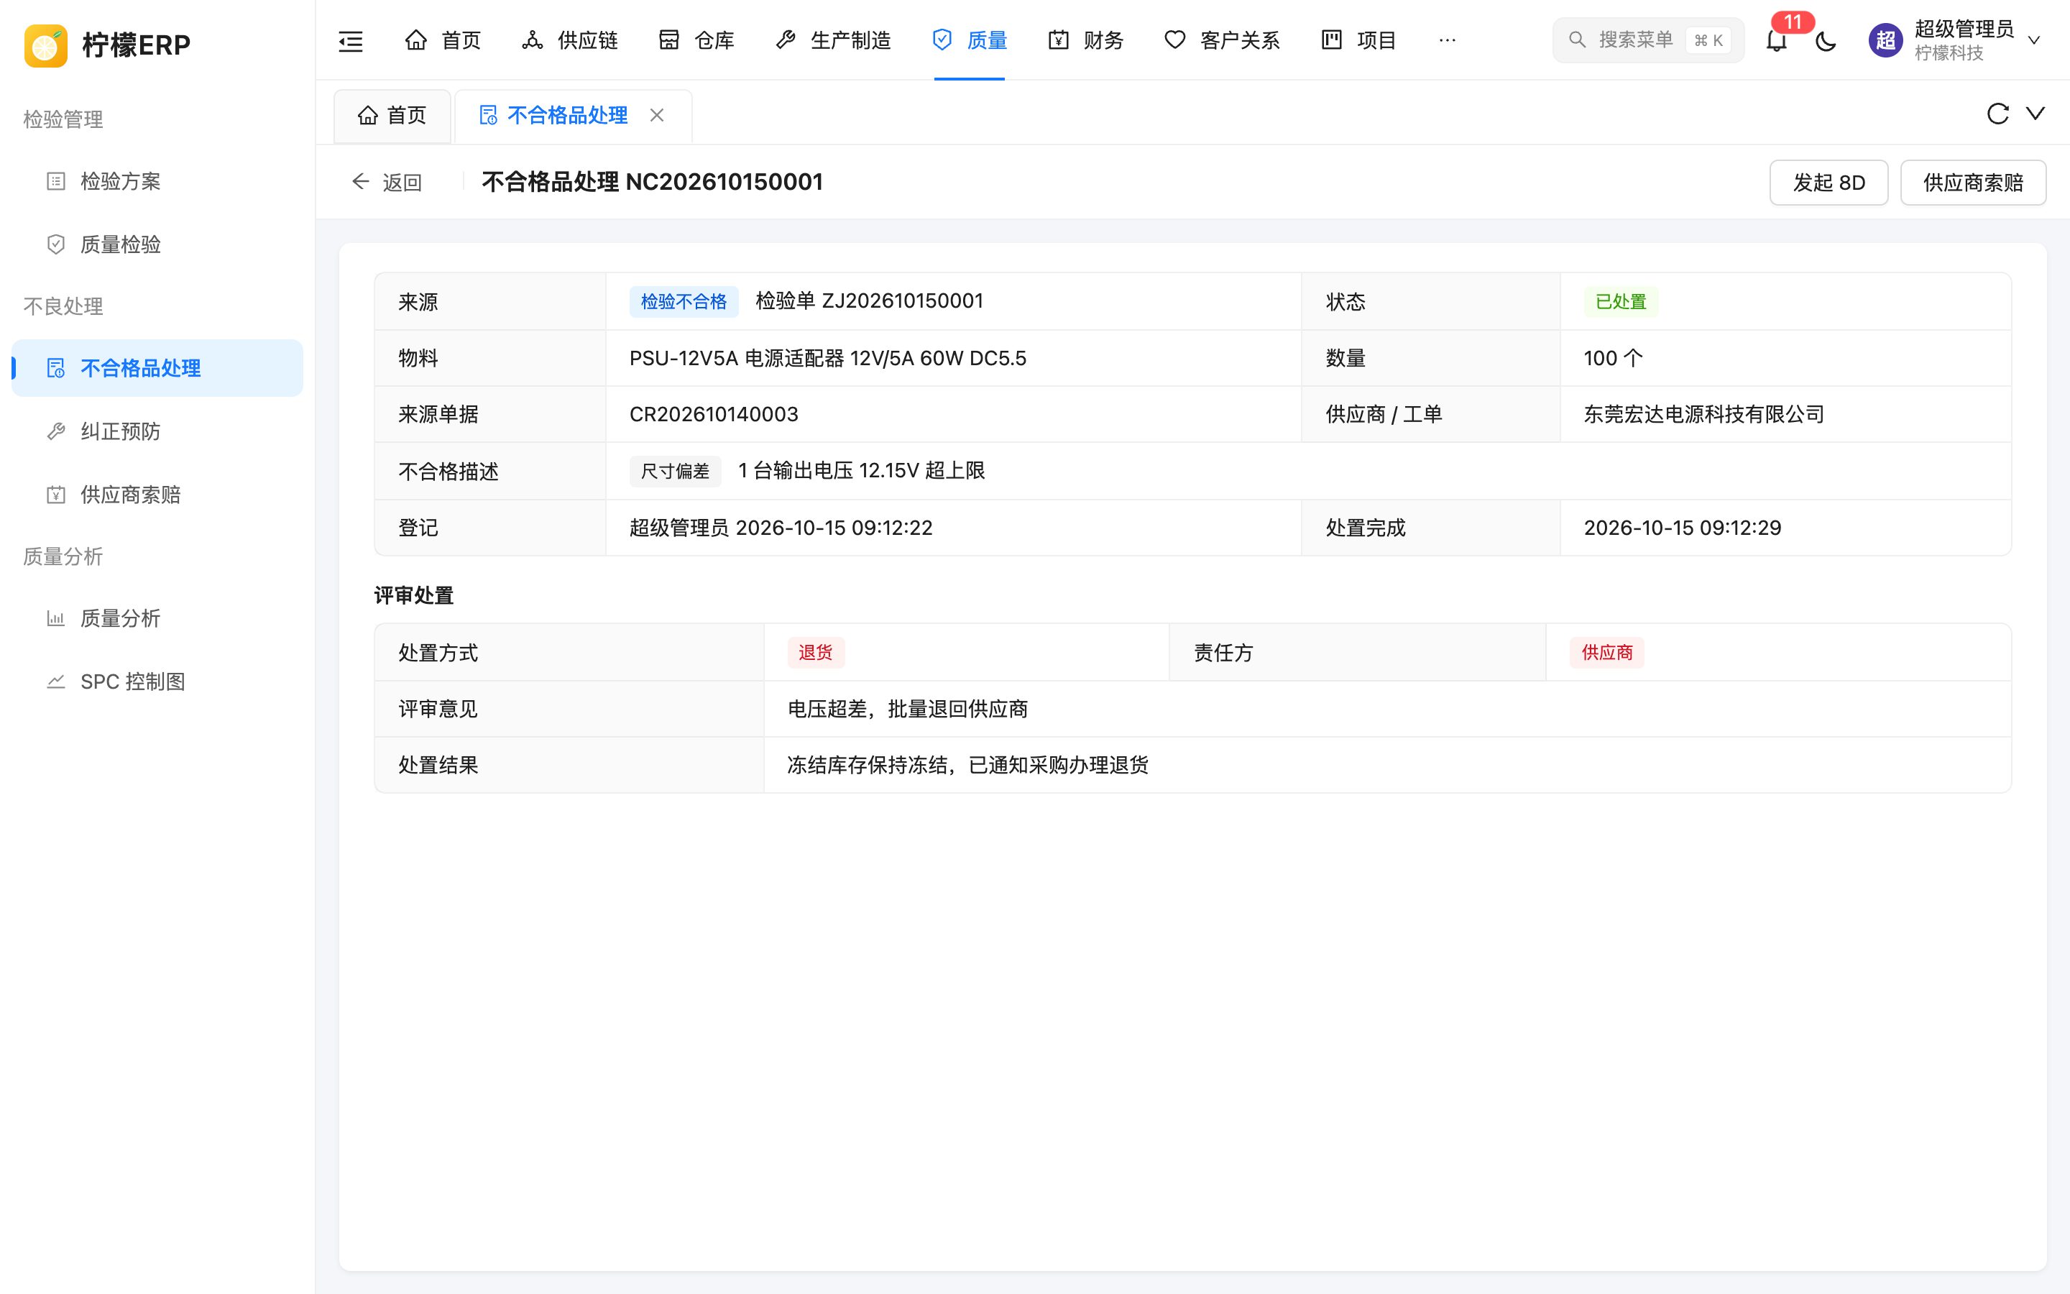2070x1294 pixels.
Task: Click the 退货 disposition tag
Action: point(815,652)
